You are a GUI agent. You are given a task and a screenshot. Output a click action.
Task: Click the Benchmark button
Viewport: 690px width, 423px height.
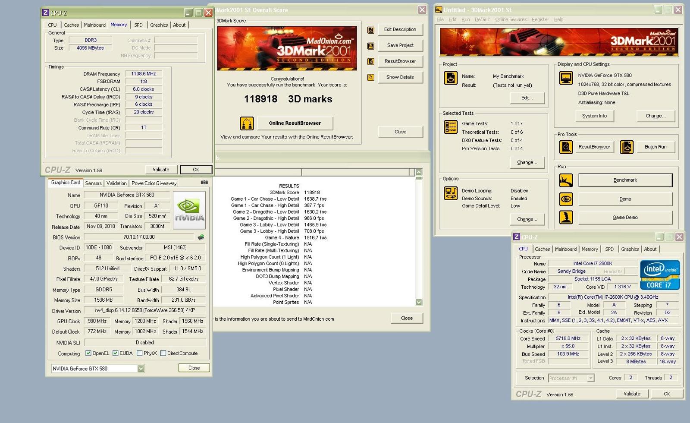coord(625,180)
